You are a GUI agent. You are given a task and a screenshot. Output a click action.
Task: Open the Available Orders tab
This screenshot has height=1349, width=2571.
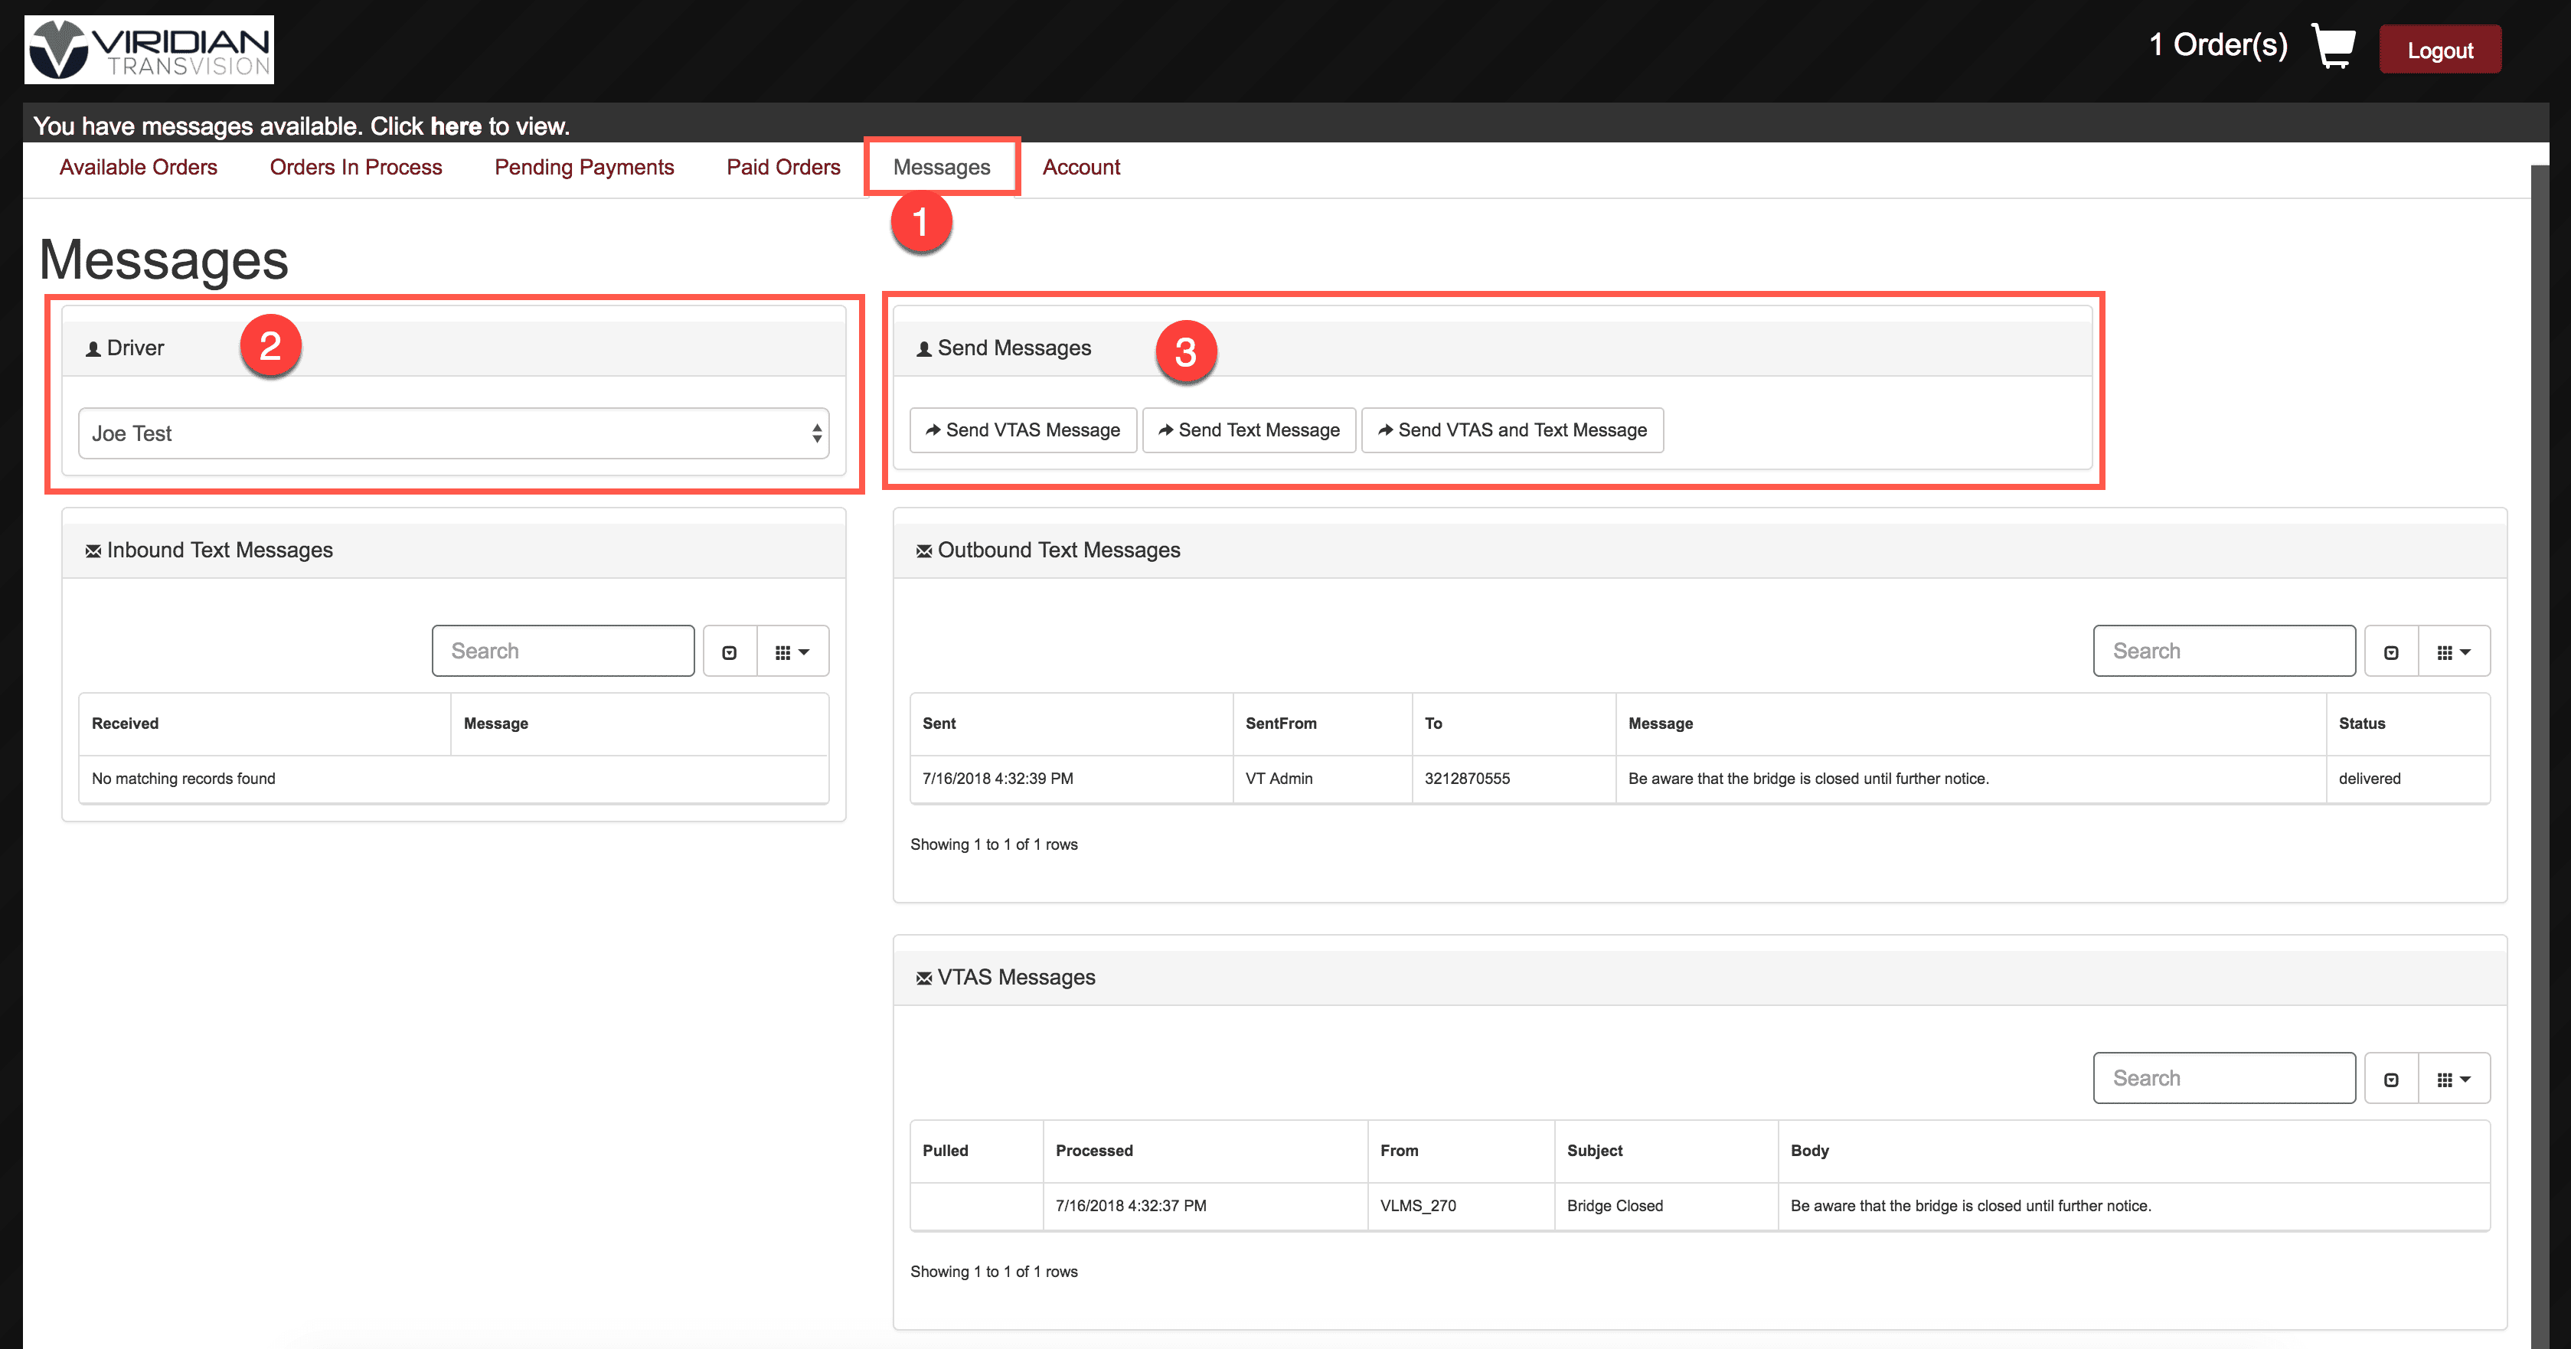pyautogui.click(x=138, y=167)
